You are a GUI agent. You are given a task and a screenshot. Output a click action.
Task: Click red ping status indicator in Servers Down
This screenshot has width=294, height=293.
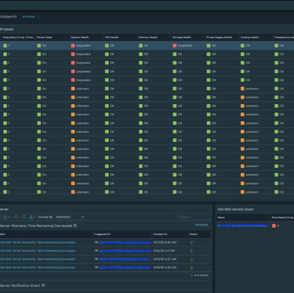click(274, 226)
